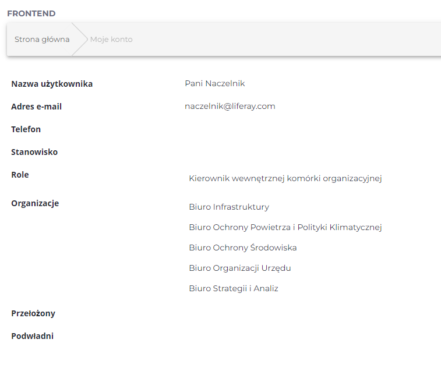
Task: Click the Organizacje field label
Action: tap(35, 203)
